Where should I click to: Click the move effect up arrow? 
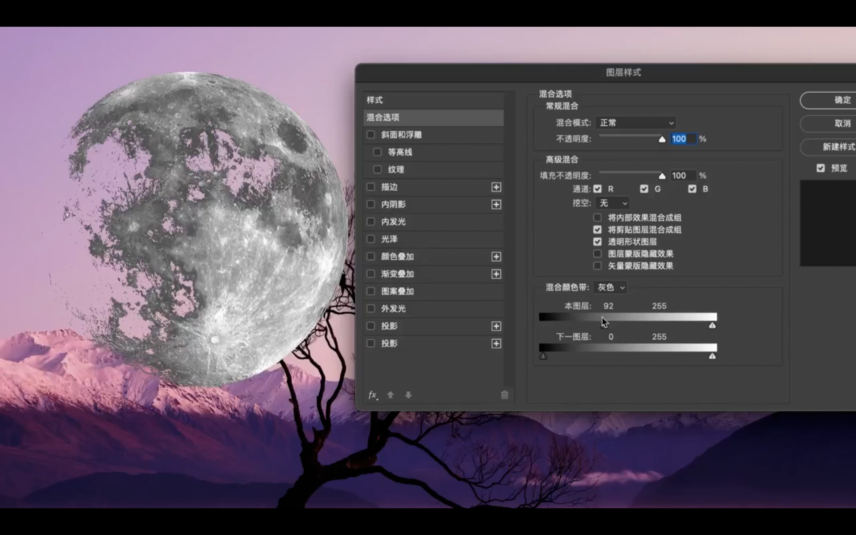[391, 395]
